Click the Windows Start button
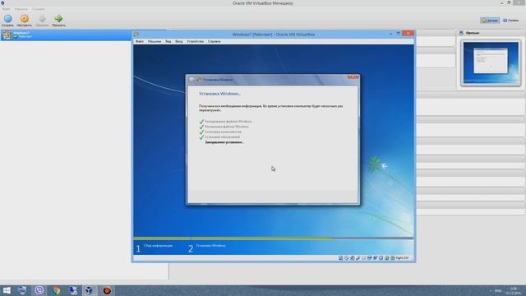 7,290
